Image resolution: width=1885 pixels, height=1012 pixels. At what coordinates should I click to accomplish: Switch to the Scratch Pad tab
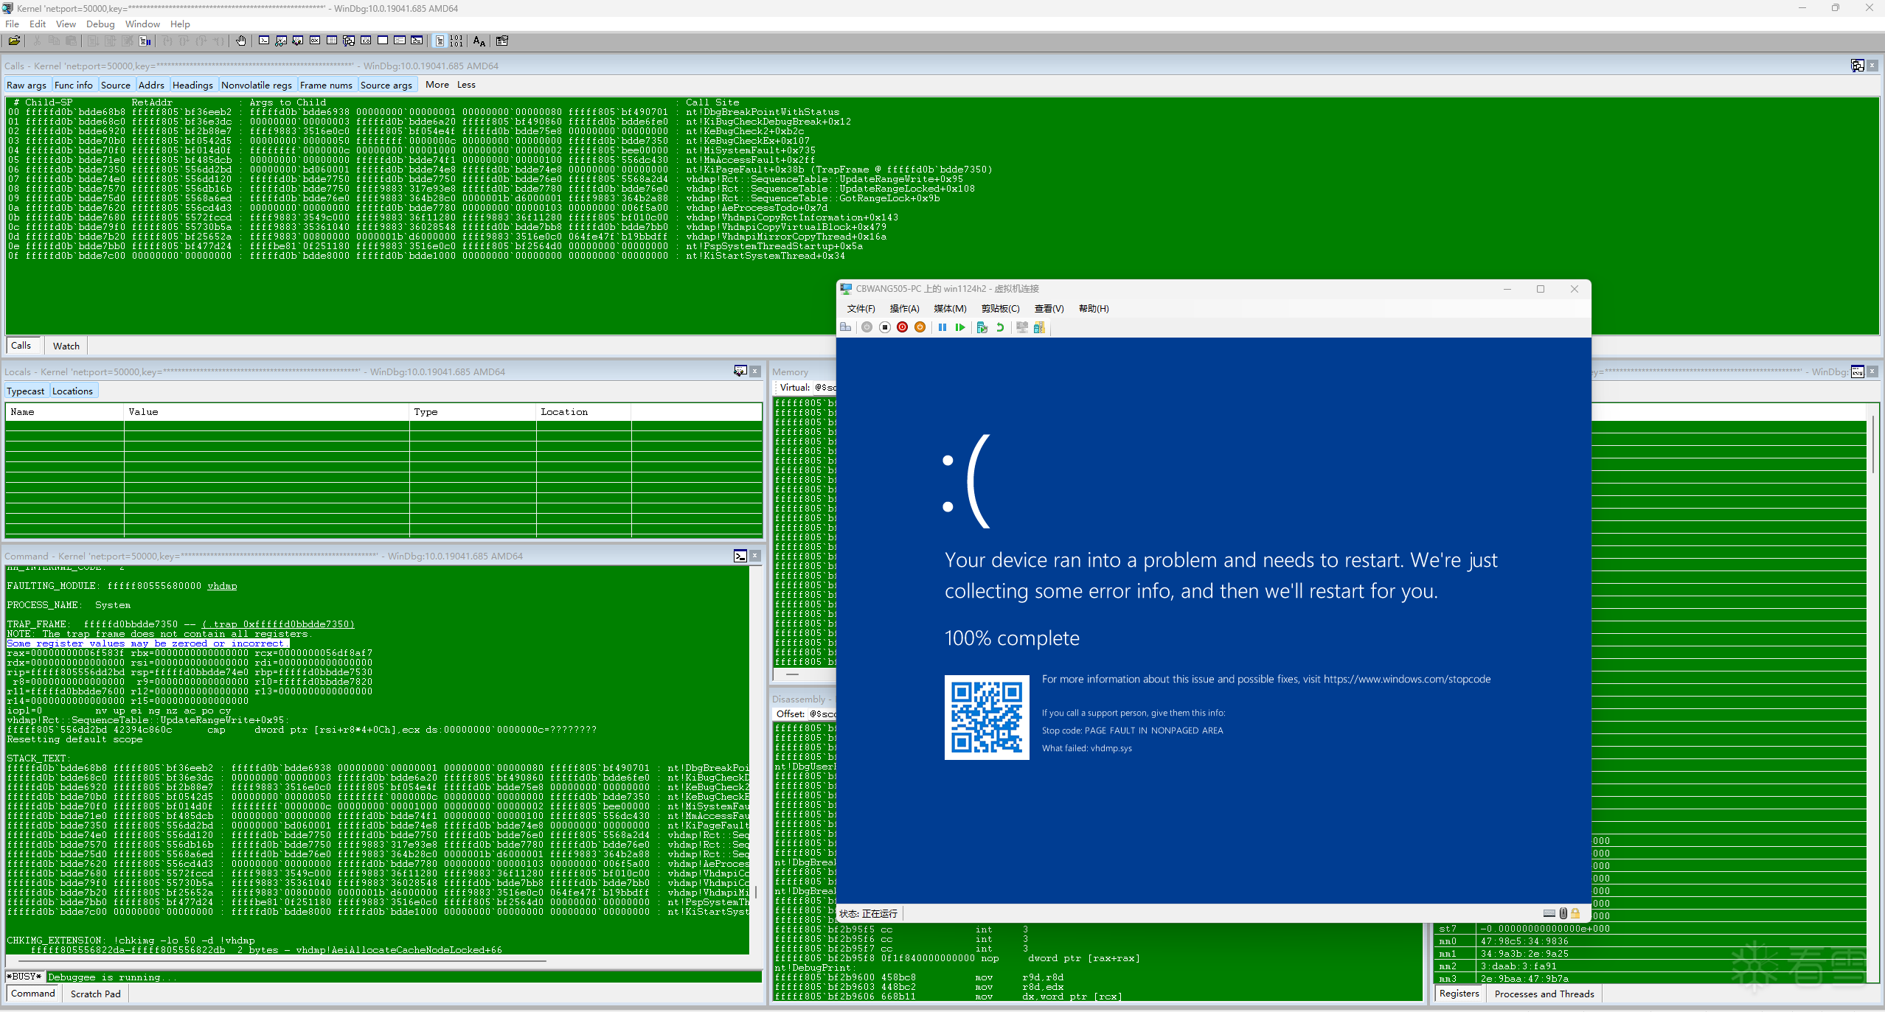(x=95, y=994)
